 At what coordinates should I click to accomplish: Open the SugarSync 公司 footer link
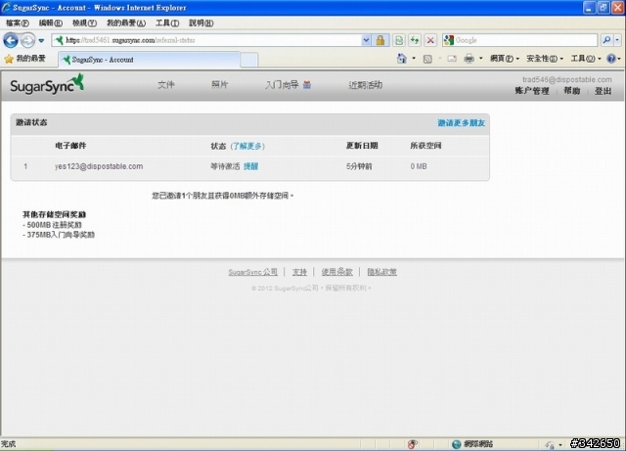click(252, 272)
